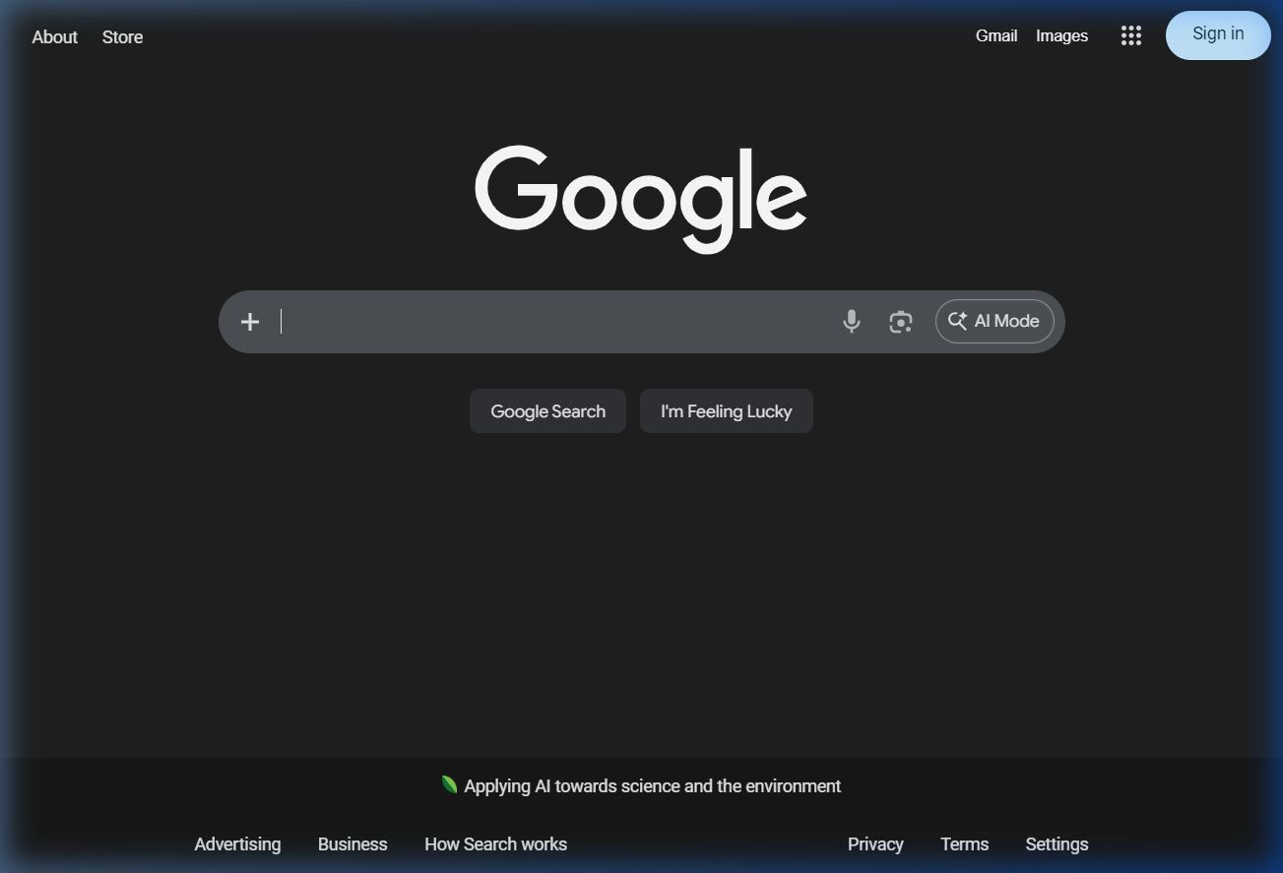Open the Business footer link
The width and height of the screenshot is (1283, 873).
353,843
